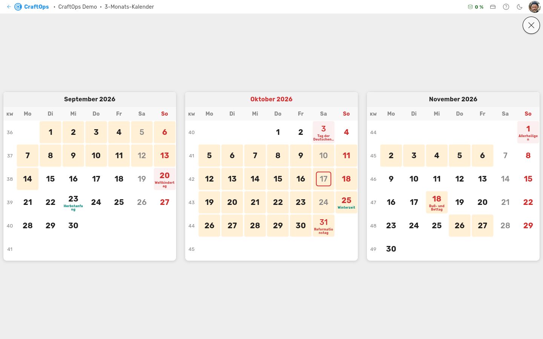Screen dimensions: 543x339
Task: Open the CraftOps logo home link
Action: point(32,7)
